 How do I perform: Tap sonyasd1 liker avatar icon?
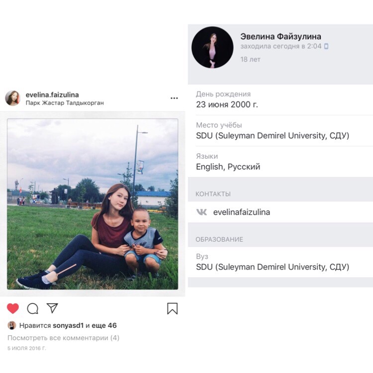[11, 325]
